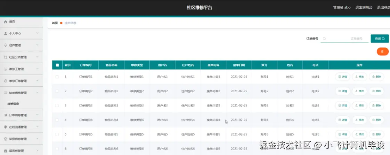The image size is (390, 155).
Task: Focus the 订单编号 search input field
Action: 344,39
